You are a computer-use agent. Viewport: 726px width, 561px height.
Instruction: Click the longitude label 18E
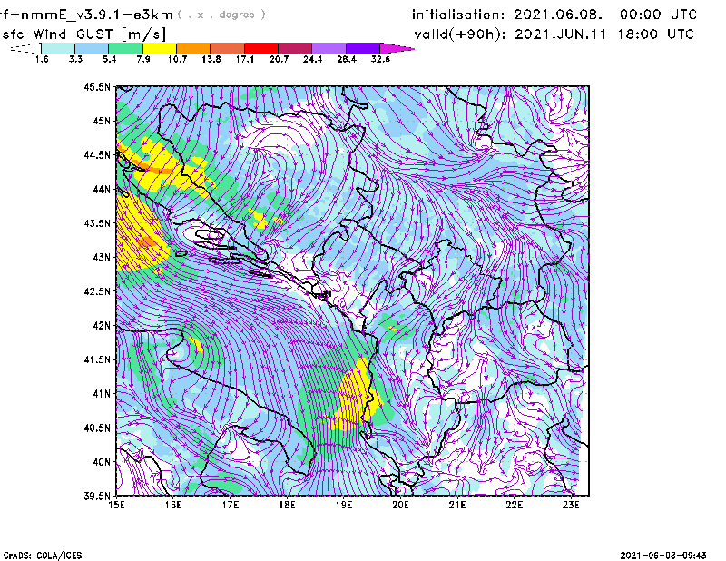click(287, 505)
